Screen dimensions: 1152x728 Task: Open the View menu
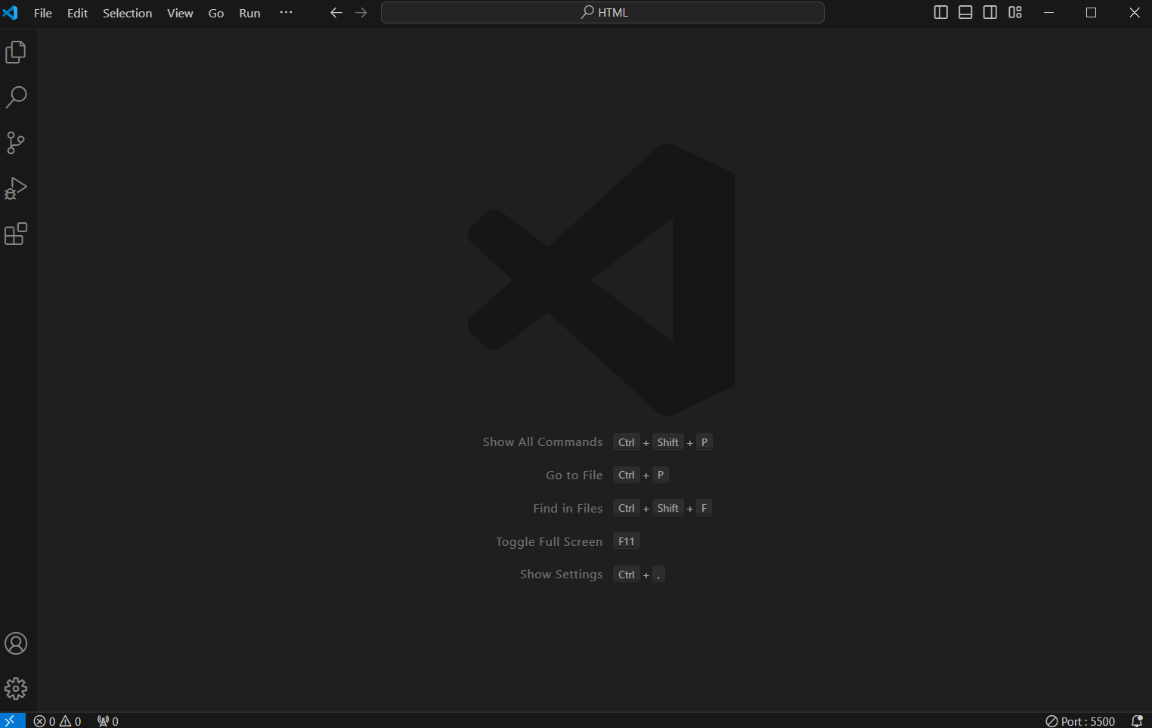point(180,13)
